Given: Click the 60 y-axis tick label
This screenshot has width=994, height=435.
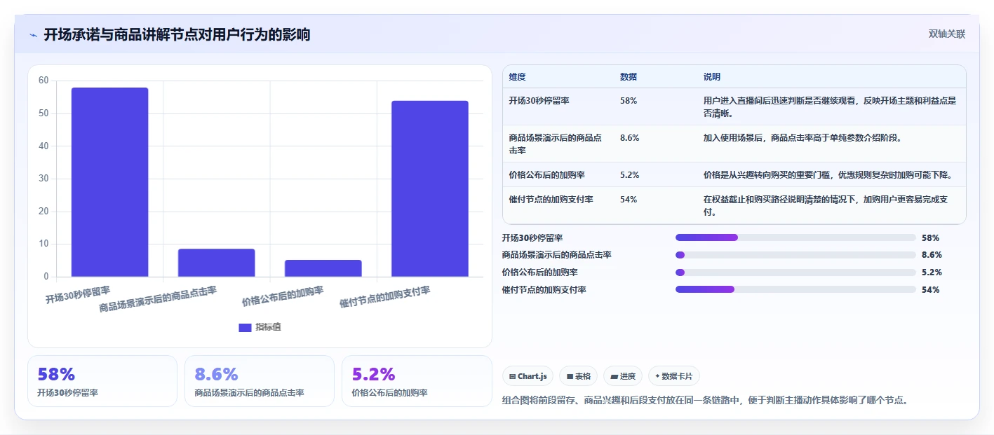Looking at the screenshot, I should point(43,81).
